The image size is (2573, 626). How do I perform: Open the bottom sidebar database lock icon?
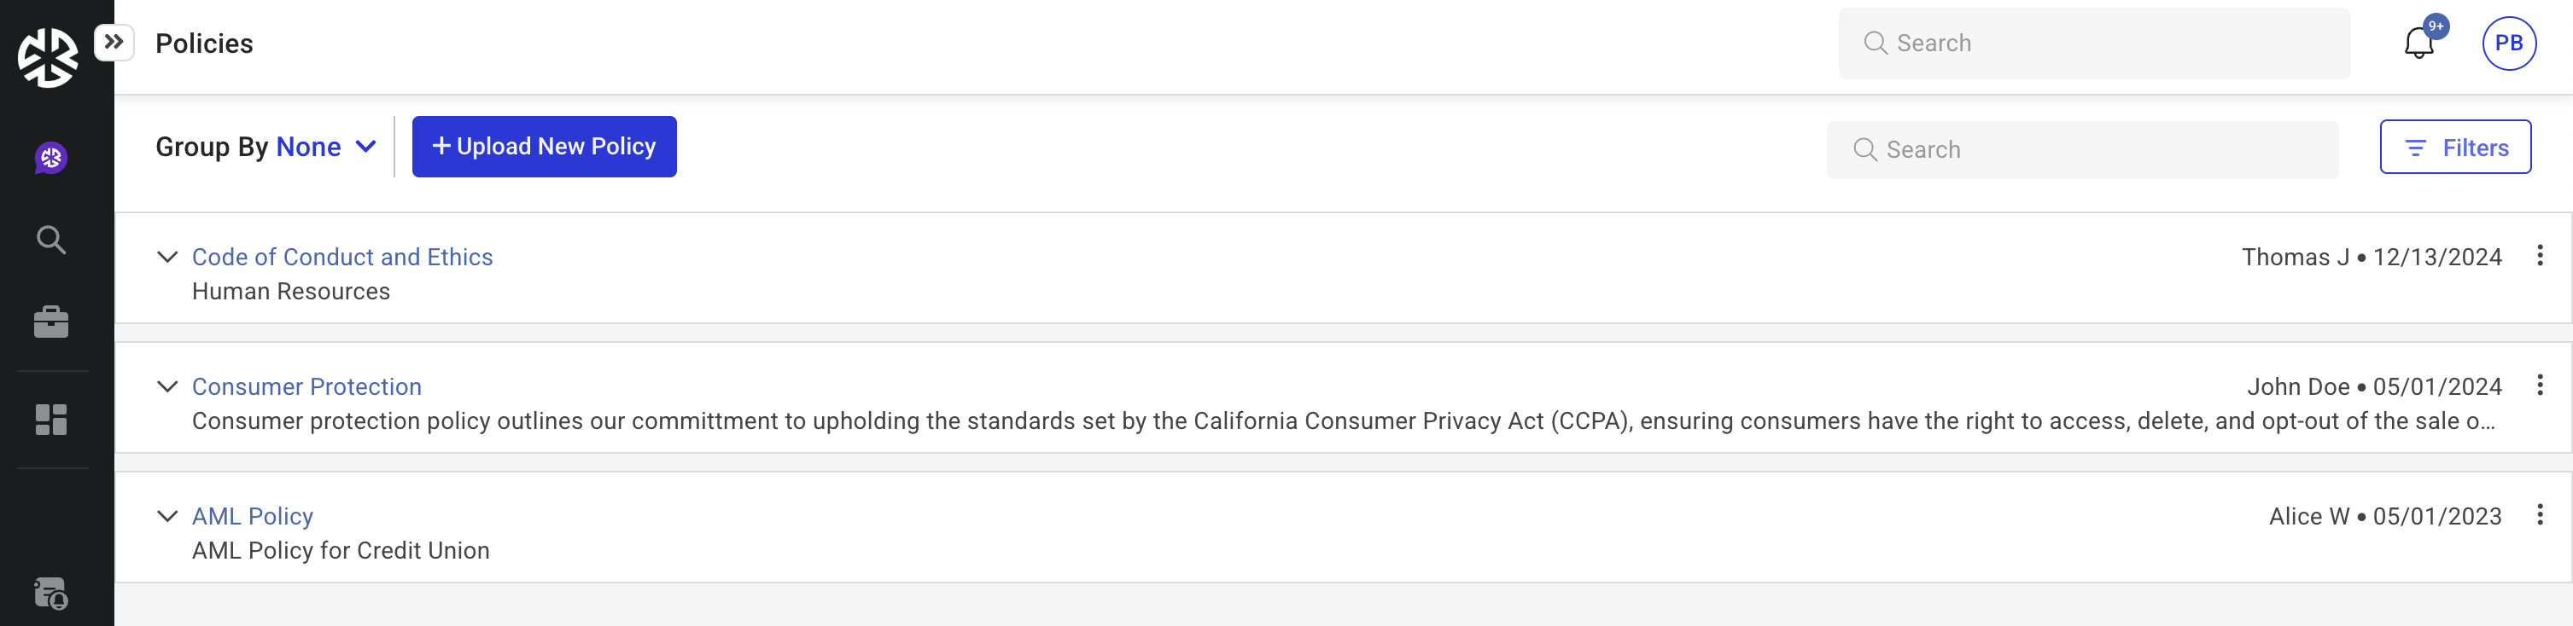click(51, 594)
